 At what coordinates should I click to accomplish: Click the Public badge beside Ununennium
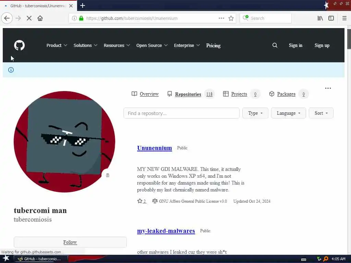(x=182, y=148)
